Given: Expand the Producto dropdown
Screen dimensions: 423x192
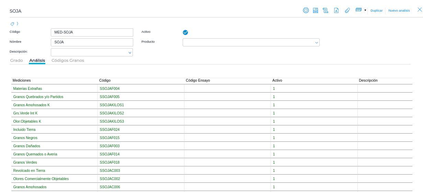Looking at the screenshot, I should 316,43.
